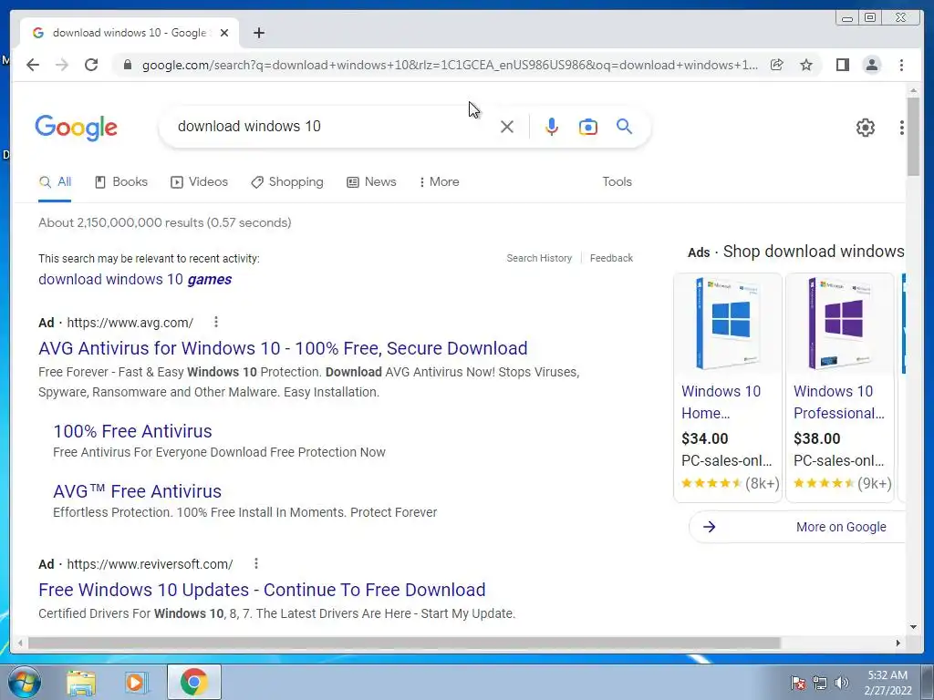
Task: Click the Chrome taskbar icon
Action: pos(193,682)
